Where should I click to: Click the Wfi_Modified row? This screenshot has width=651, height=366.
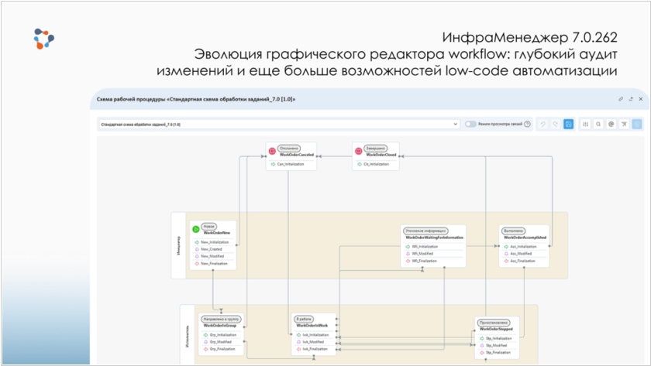(x=433, y=254)
